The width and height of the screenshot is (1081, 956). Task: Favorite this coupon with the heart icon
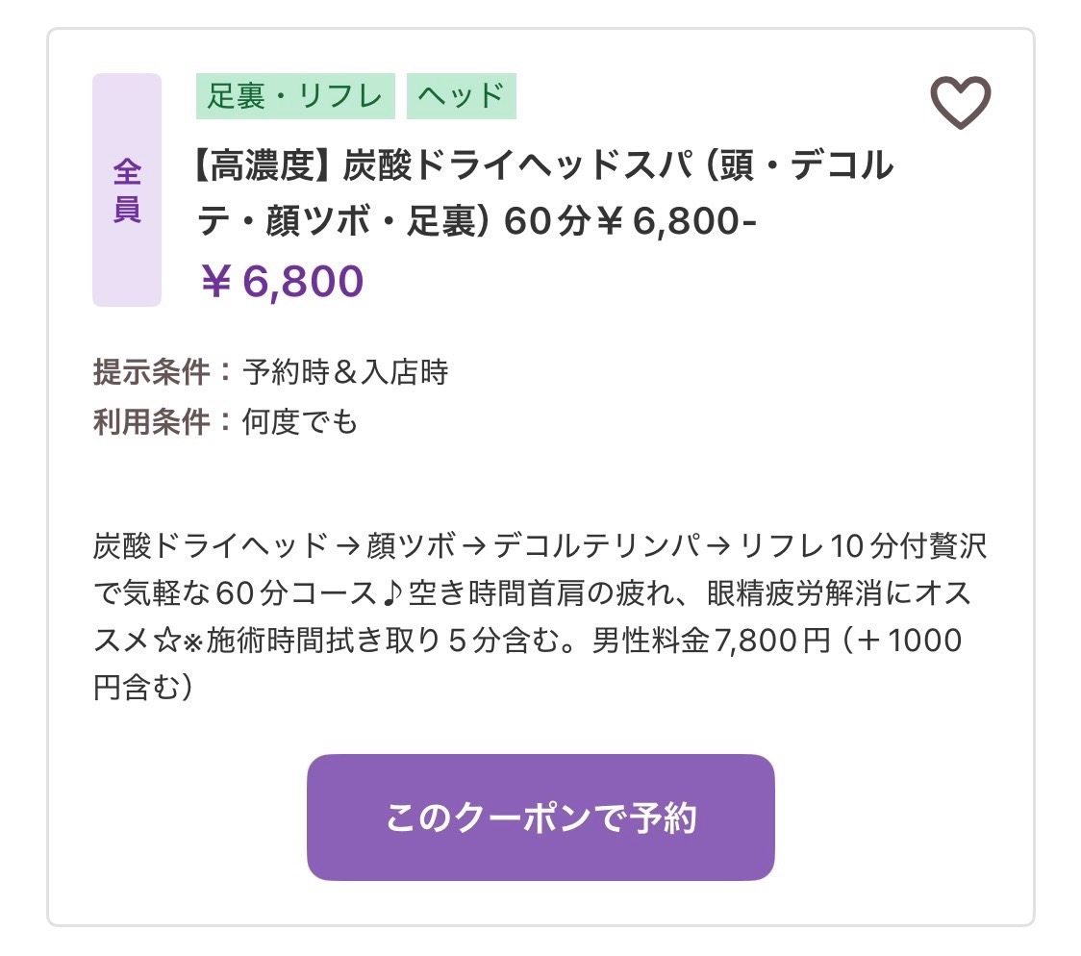(961, 103)
